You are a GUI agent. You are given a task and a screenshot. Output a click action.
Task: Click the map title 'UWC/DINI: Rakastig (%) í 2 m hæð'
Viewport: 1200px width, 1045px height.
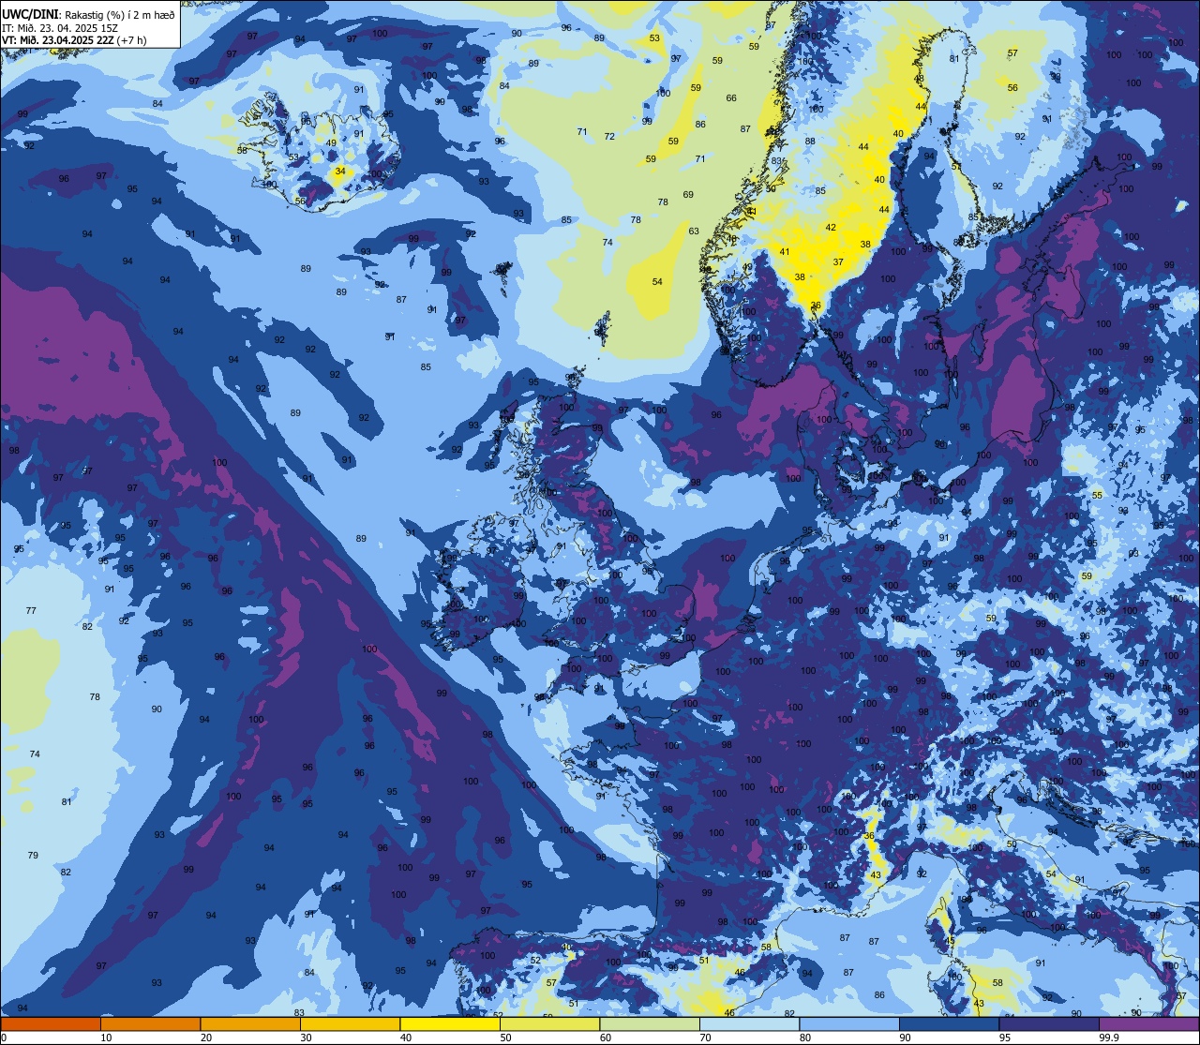pos(88,14)
